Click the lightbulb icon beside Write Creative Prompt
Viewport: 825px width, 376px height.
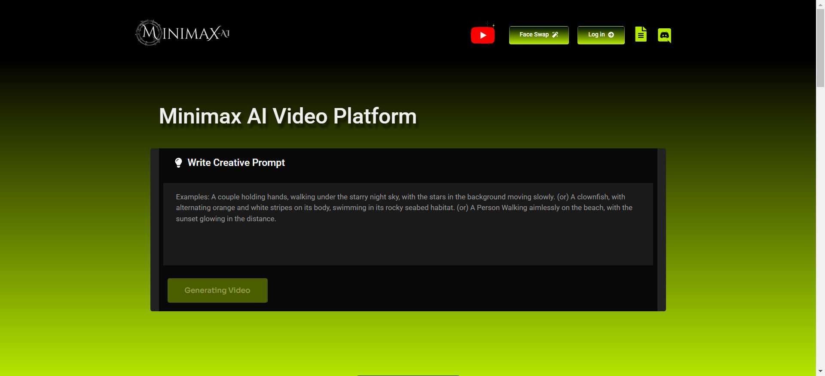coord(178,162)
